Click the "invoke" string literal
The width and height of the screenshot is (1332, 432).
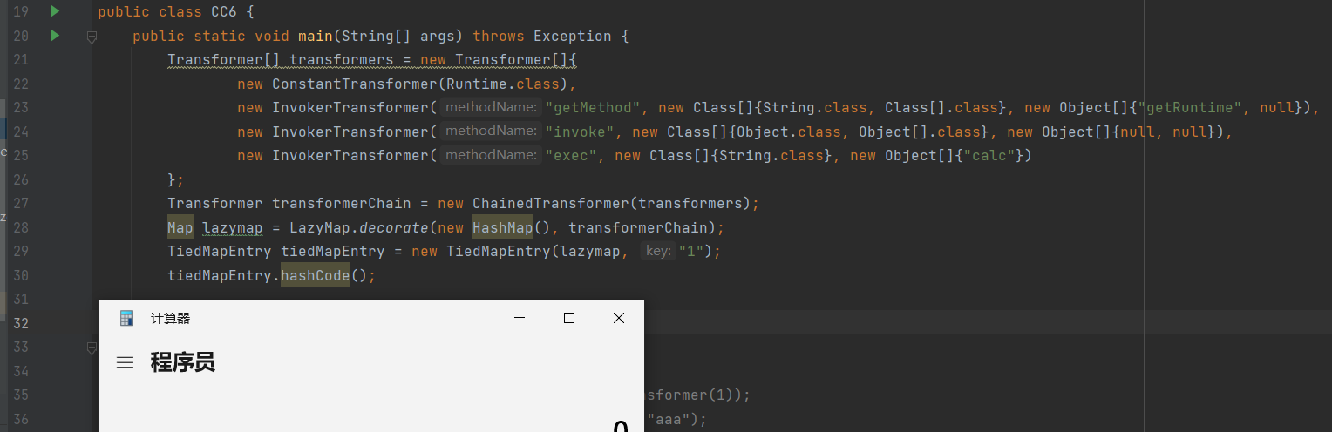coord(580,132)
